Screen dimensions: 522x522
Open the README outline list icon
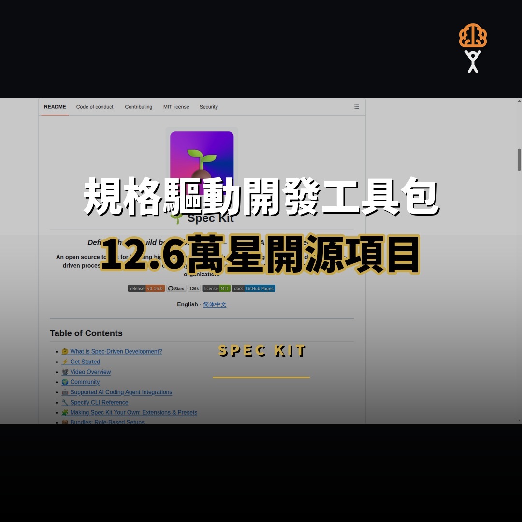(356, 107)
